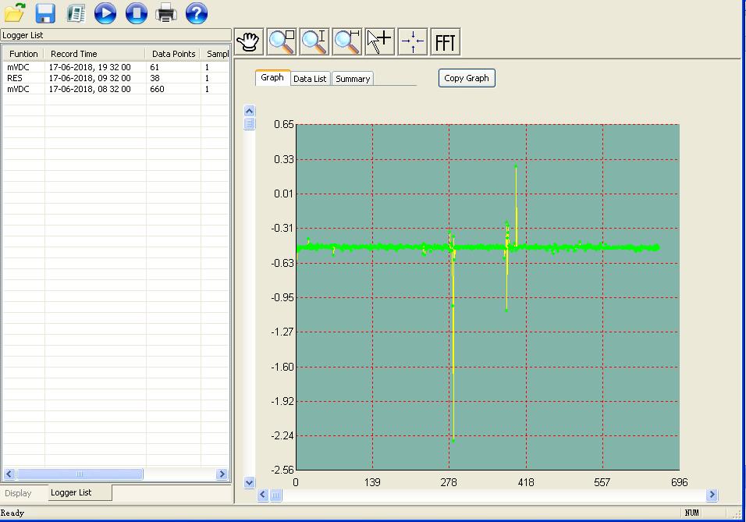Open the report document icon
Viewport: 746px width, 522px height.
[76, 13]
